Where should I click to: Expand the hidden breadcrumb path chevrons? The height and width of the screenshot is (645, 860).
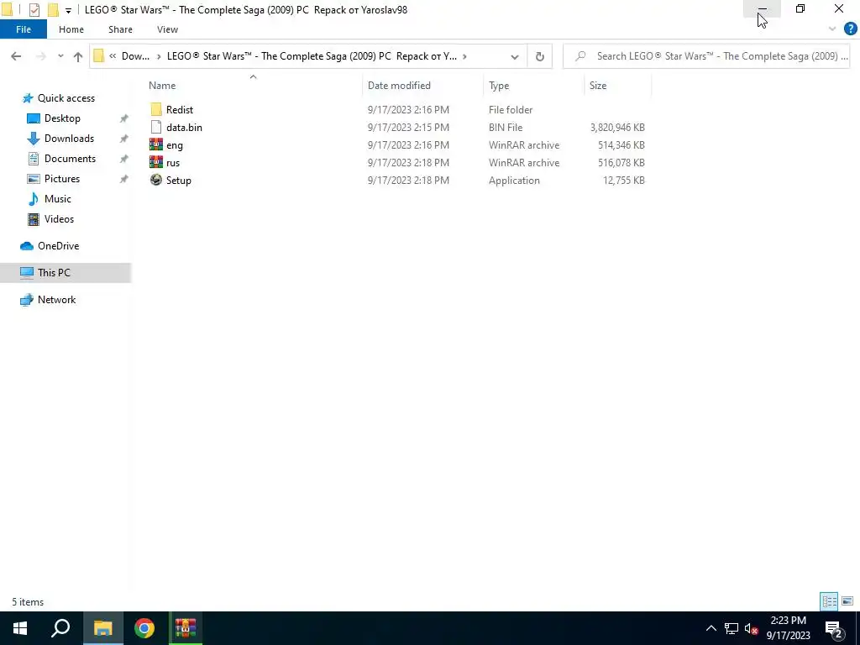[113, 56]
